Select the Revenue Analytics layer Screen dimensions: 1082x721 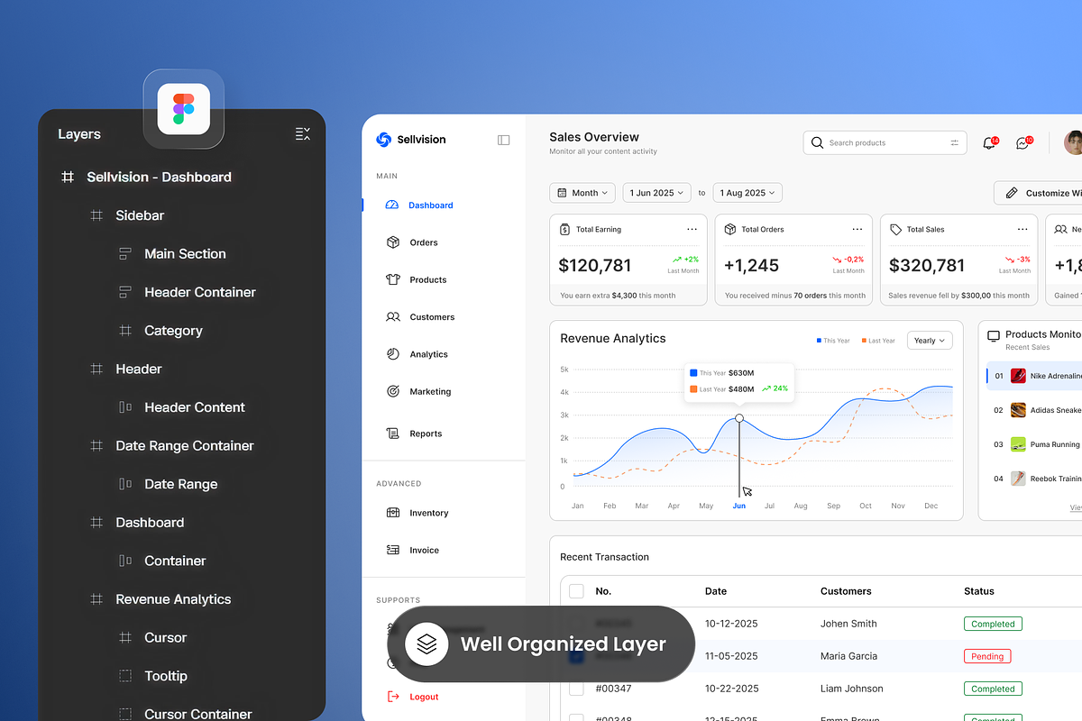[x=173, y=598]
